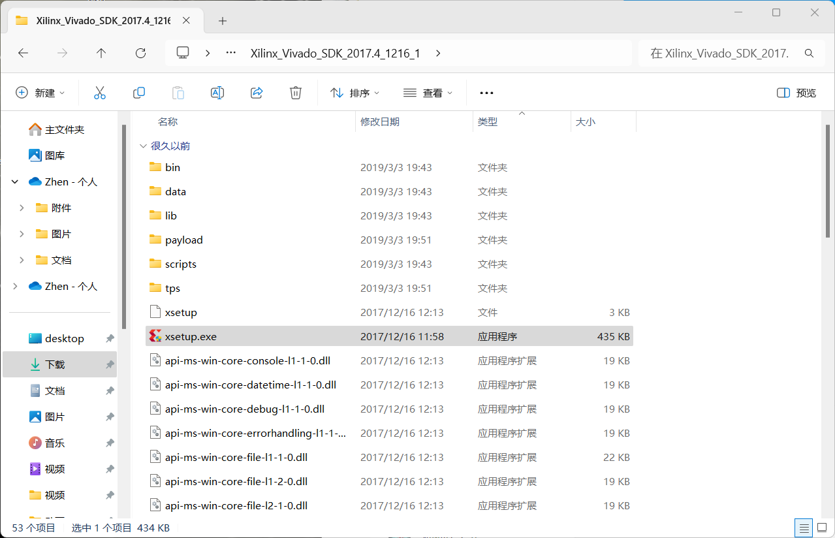The height and width of the screenshot is (538, 835).
Task: Select api-ms-win-core-debug-l1-1-0.dll
Action: (x=389, y=409)
